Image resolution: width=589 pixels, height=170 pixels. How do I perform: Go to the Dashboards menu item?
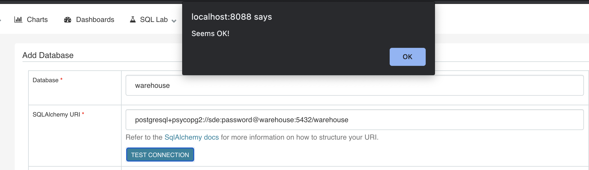click(95, 19)
